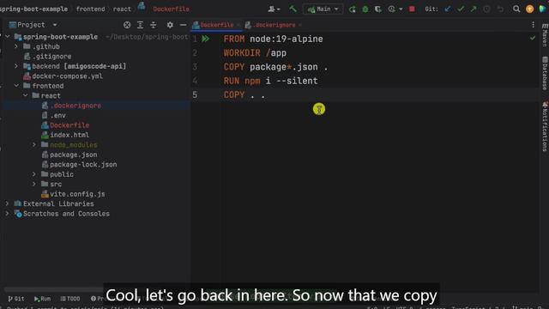This screenshot has height=309, width=549.
Task: Open the user account dropdown
Action: pos(274,9)
